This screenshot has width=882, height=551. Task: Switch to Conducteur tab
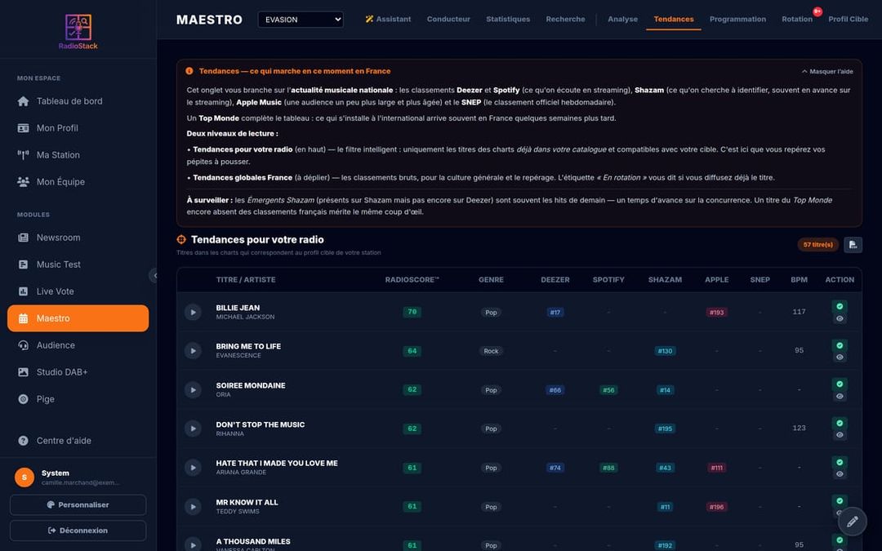[448, 19]
